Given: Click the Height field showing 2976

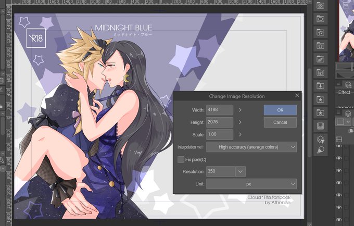Looking at the screenshot, I should click(x=220, y=122).
